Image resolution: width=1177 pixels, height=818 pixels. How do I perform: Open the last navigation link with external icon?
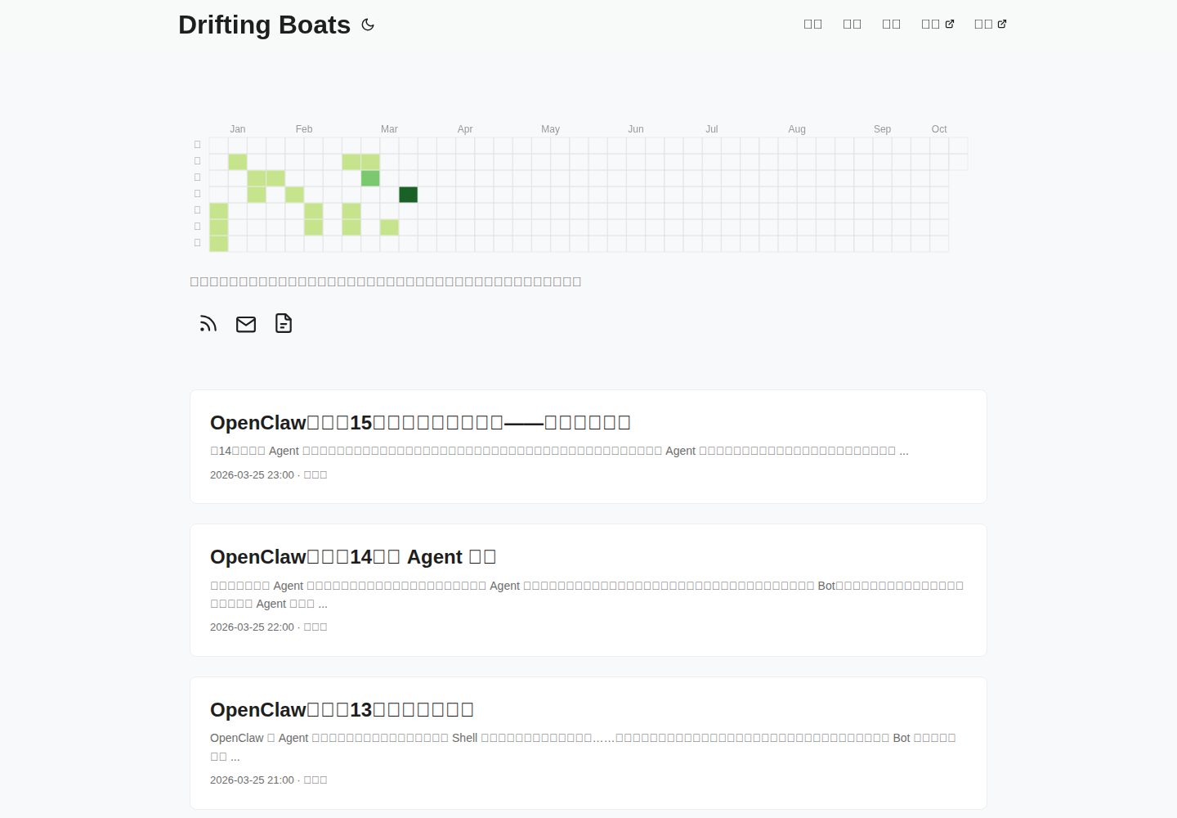click(991, 25)
